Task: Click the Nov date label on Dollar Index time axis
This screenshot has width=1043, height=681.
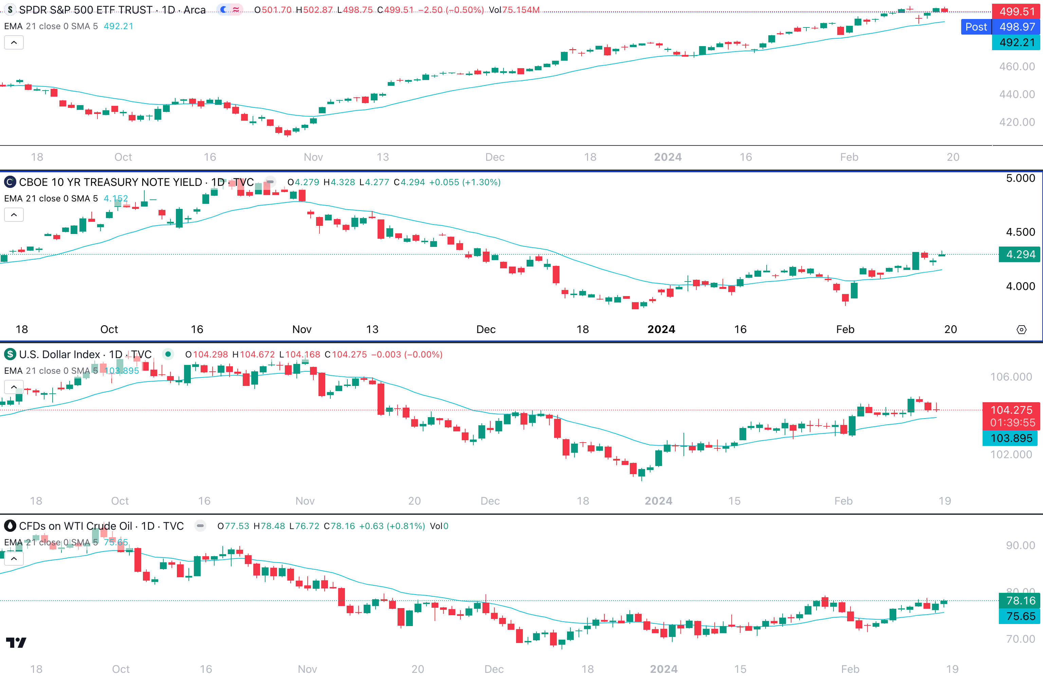Action: (x=305, y=501)
